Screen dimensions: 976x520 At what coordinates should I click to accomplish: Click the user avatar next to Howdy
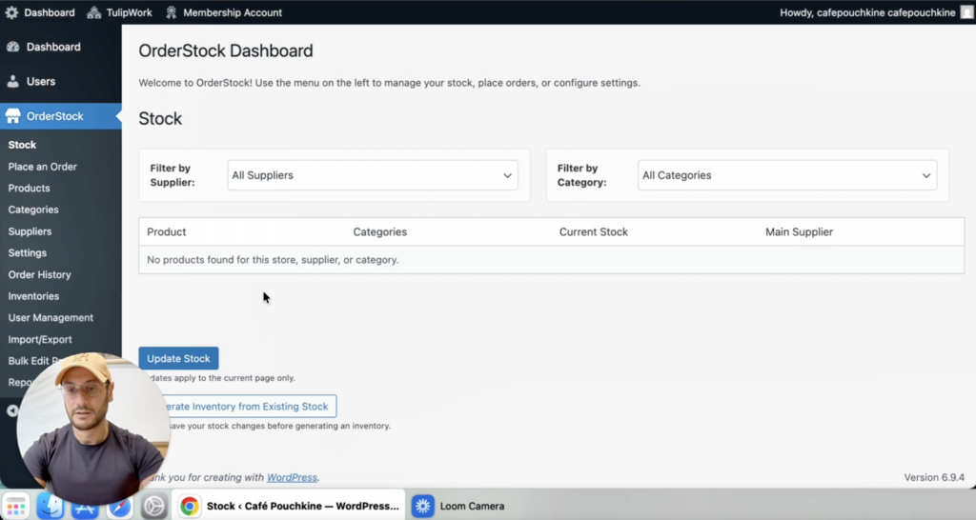pos(966,12)
